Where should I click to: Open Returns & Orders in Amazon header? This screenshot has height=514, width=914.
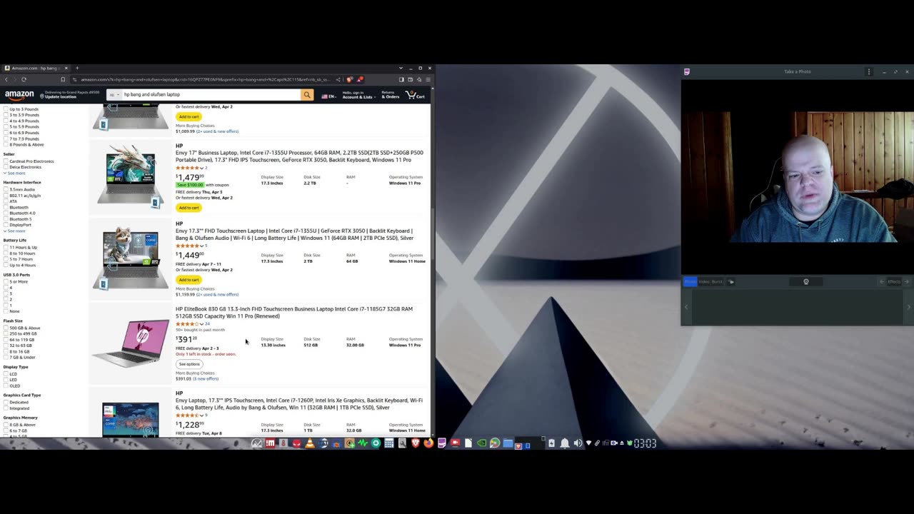coord(390,94)
